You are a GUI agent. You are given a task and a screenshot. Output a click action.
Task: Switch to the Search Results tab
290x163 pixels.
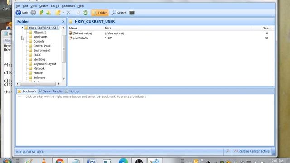(x=51, y=91)
